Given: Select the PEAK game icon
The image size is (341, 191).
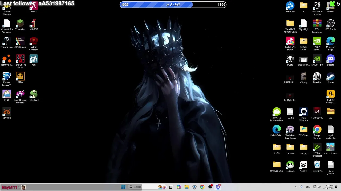Looking at the screenshot, I should click(7, 96).
